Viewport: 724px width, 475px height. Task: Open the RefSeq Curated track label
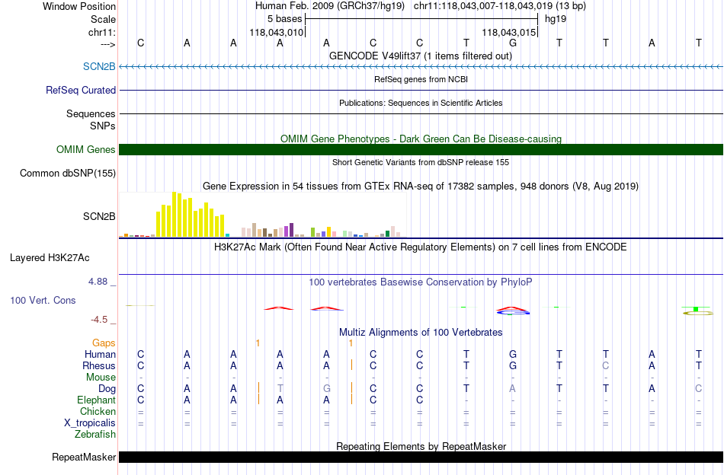tap(81, 90)
